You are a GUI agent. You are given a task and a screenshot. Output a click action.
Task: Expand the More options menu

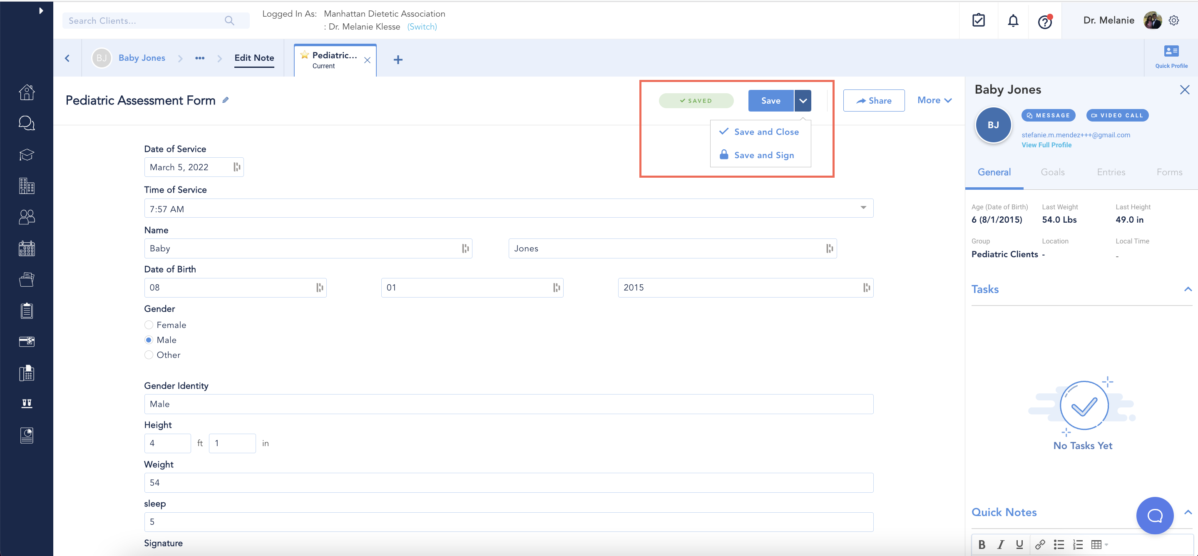click(935, 100)
